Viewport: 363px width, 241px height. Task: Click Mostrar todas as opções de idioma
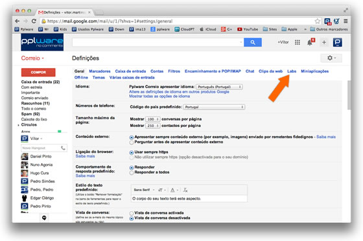(x=159, y=97)
